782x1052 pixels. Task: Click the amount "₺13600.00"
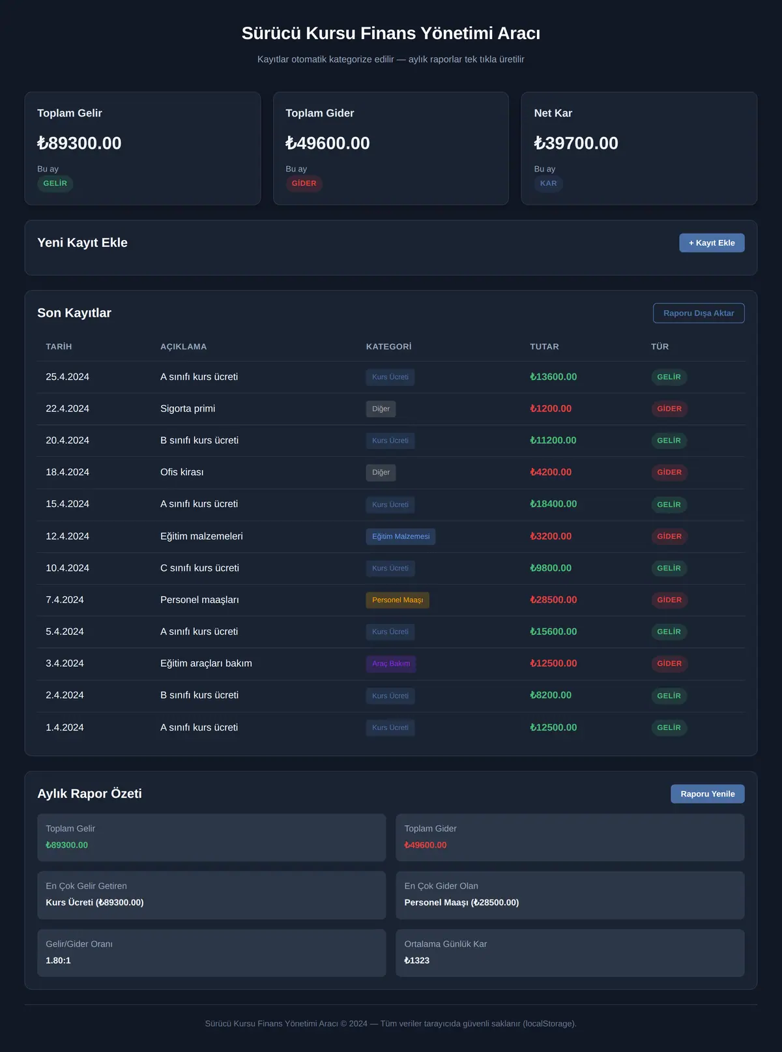point(553,377)
